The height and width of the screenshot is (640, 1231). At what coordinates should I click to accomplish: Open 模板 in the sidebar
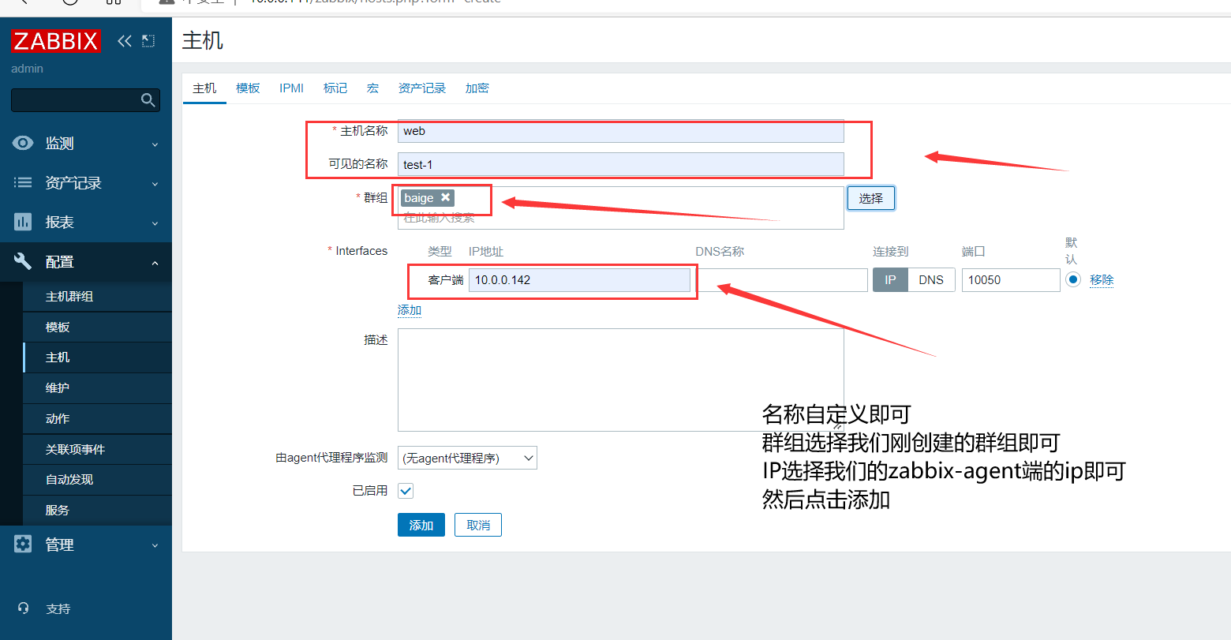(98, 327)
